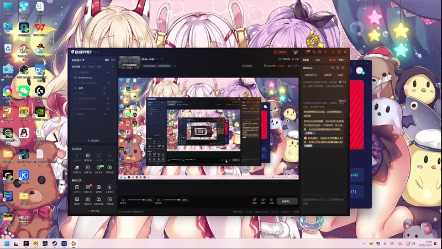Adjust the speaker volume slider
This screenshot has width=442, height=249.
click(x=171, y=200)
